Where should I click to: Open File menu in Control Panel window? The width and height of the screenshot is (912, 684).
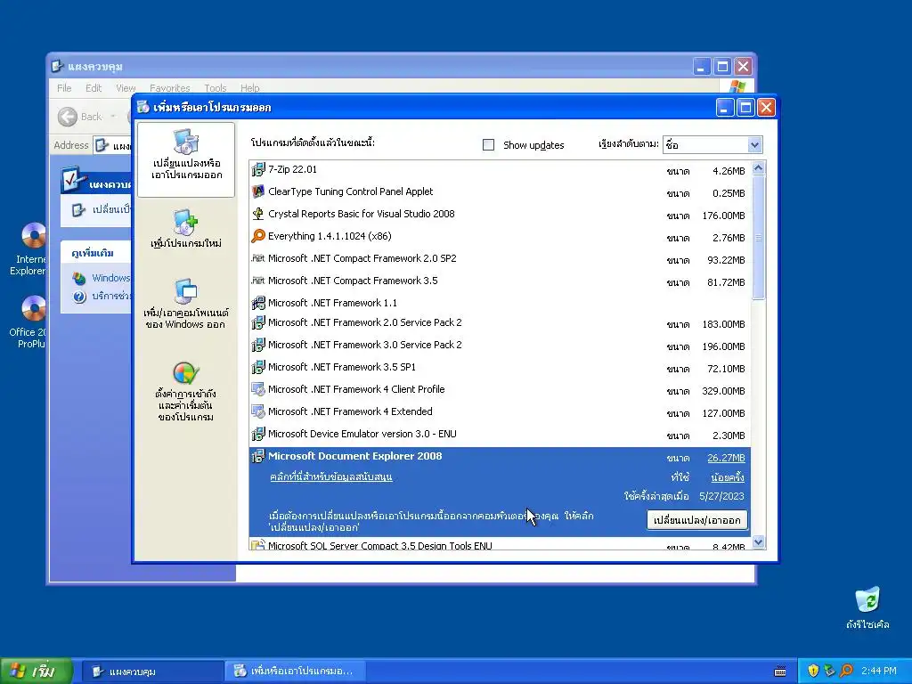click(64, 88)
